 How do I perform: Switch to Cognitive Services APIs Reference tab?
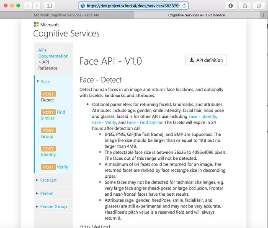[x=196, y=15]
